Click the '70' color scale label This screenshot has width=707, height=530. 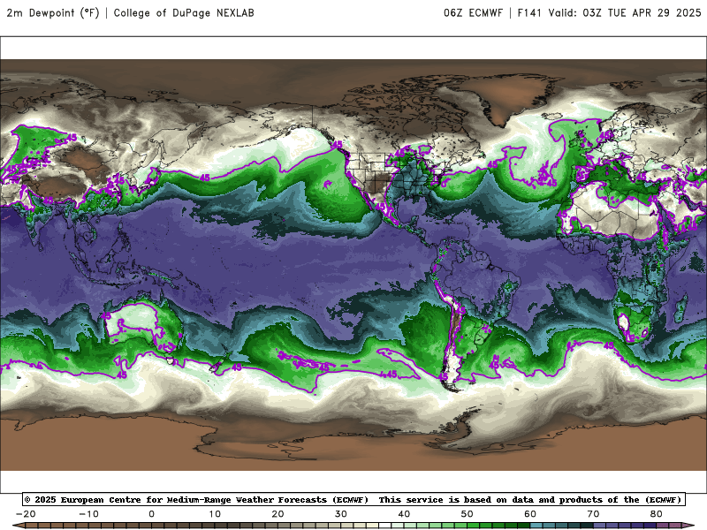click(593, 514)
